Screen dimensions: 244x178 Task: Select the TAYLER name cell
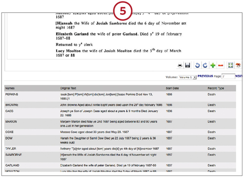(x=11, y=149)
